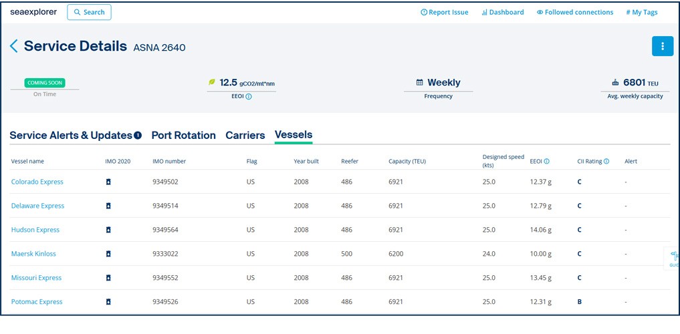Open the Search box at top
680x334 pixels.
[x=89, y=12]
